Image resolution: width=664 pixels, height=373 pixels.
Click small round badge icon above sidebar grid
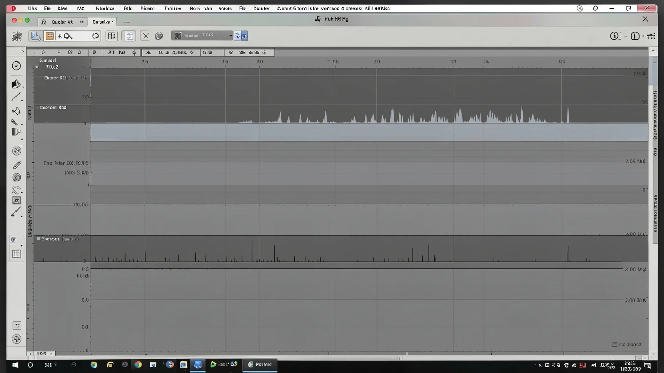[x=13, y=239]
